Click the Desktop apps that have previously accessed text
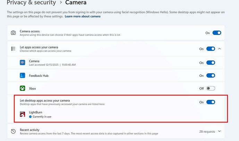239x141 pixels. (62, 104)
